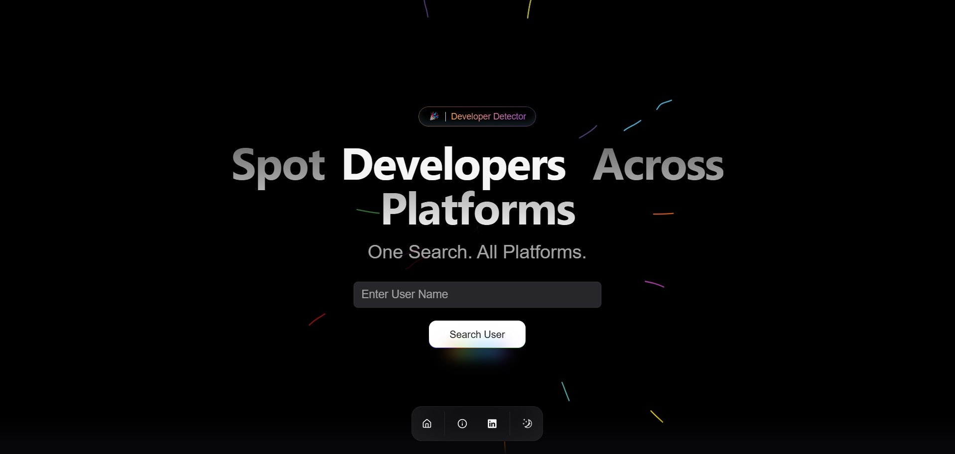Click Search User to find a developer
955x454 pixels.
(477, 334)
